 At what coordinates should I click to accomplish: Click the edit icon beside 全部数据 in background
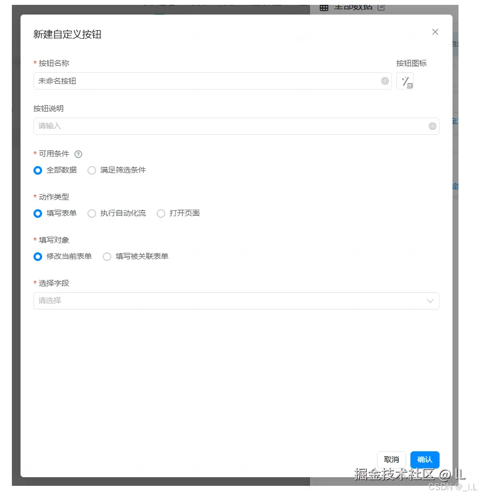(381, 7)
